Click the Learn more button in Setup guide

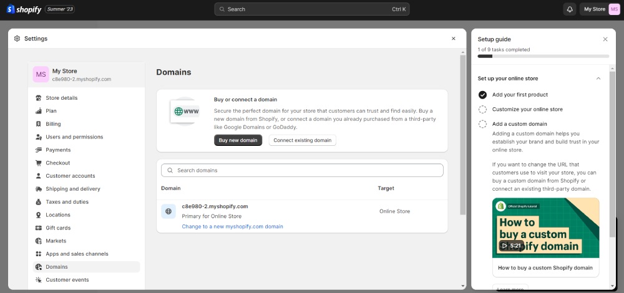(x=510, y=288)
